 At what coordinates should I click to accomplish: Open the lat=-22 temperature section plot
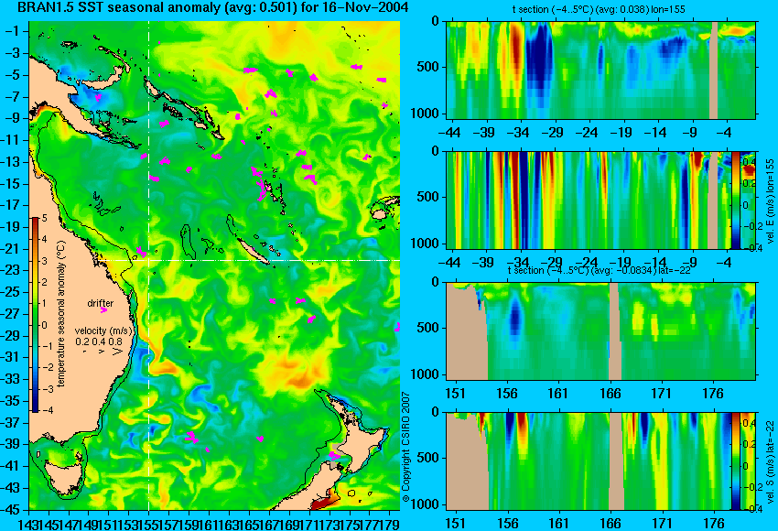(600, 331)
